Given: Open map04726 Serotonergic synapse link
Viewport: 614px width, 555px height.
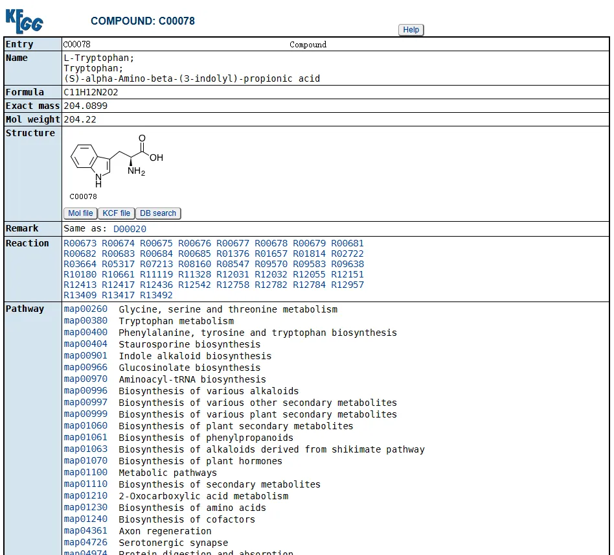Looking at the screenshot, I should (85, 543).
